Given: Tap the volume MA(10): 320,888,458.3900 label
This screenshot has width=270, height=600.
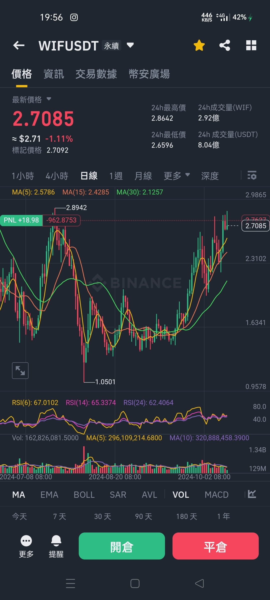Looking at the screenshot, I should click(x=209, y=438).
